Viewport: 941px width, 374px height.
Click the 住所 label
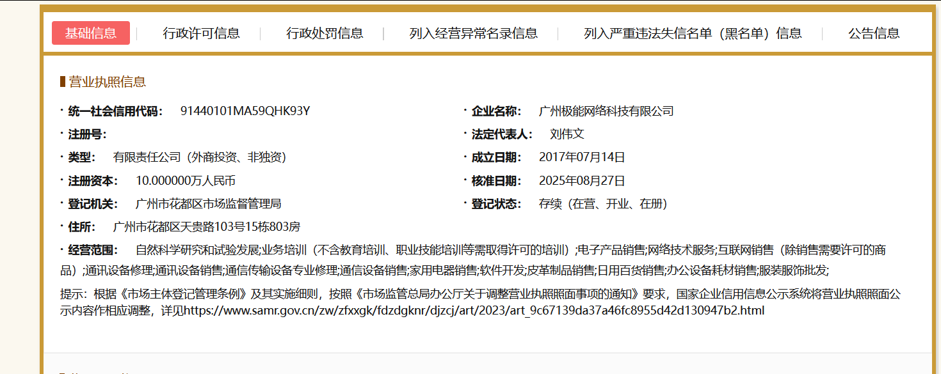point(82,227)
